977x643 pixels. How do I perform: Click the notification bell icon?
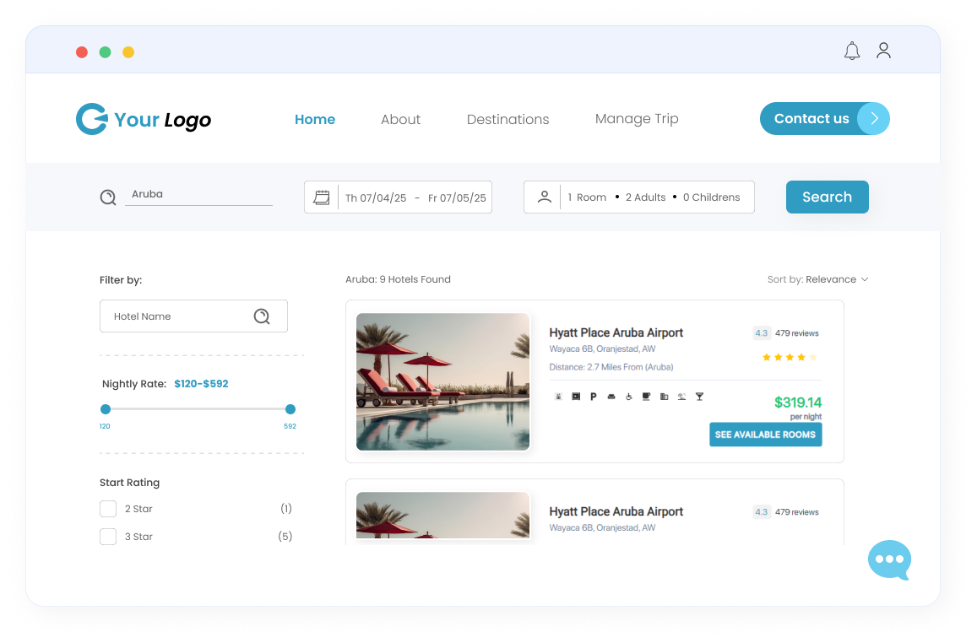click(x=852, y=51)
